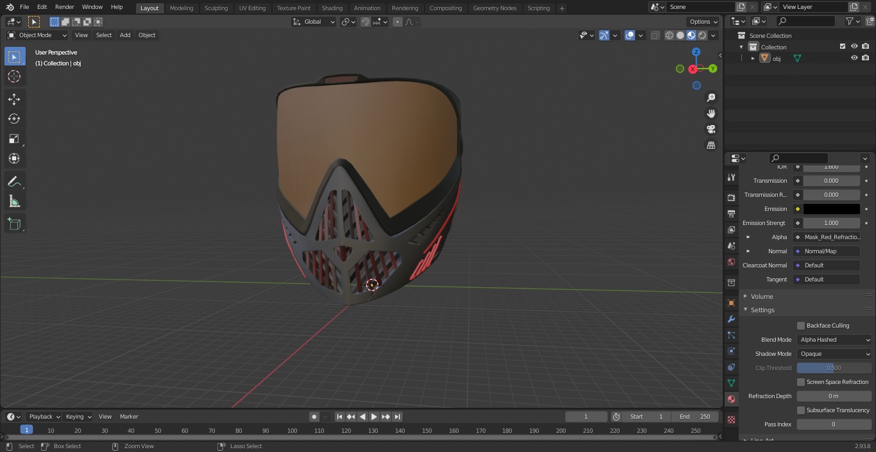
Task: Enable Backface Culling checkbox
Action: [801, 326]
